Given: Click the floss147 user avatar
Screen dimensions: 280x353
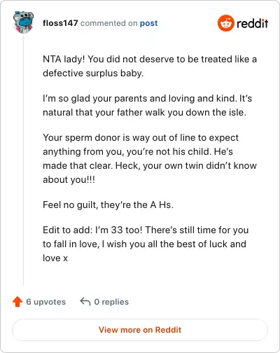Looking at the screenshot, I should coord(23,22).
